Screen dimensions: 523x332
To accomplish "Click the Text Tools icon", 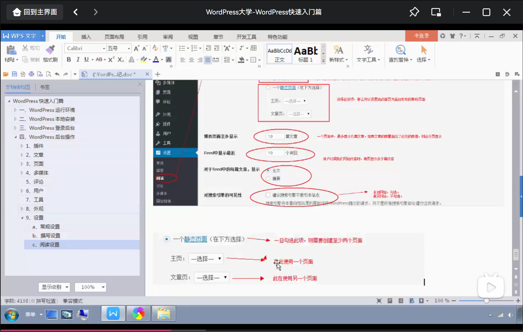I will coord(368,50).
